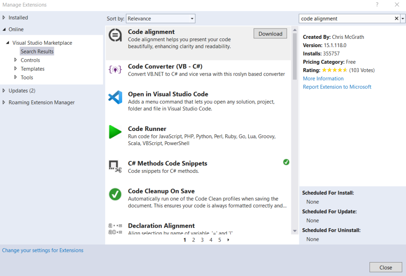Expand the Controls node
406x276 pixels.
(15, 60)
